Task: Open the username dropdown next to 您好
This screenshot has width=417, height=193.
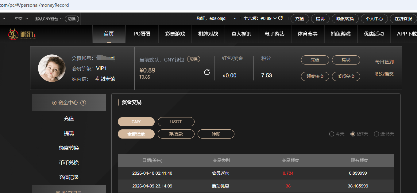Action: coord(235,19)
